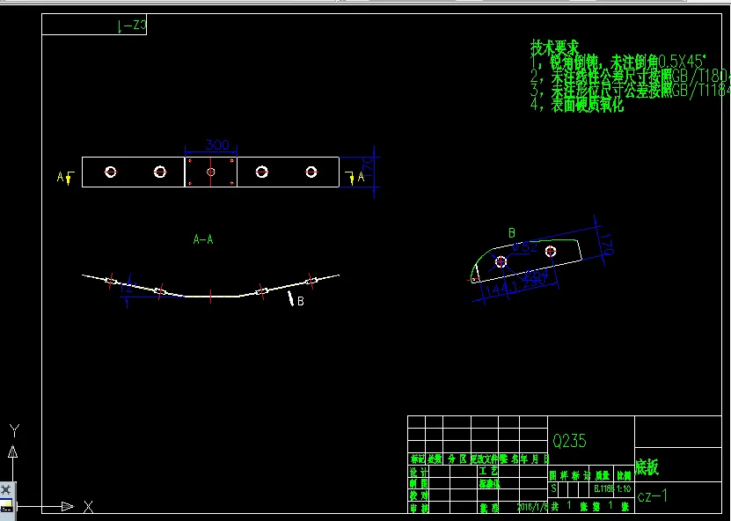Select the 标准化 cell in title block
Screen dimensions: 731x521
tap(488, 484)
